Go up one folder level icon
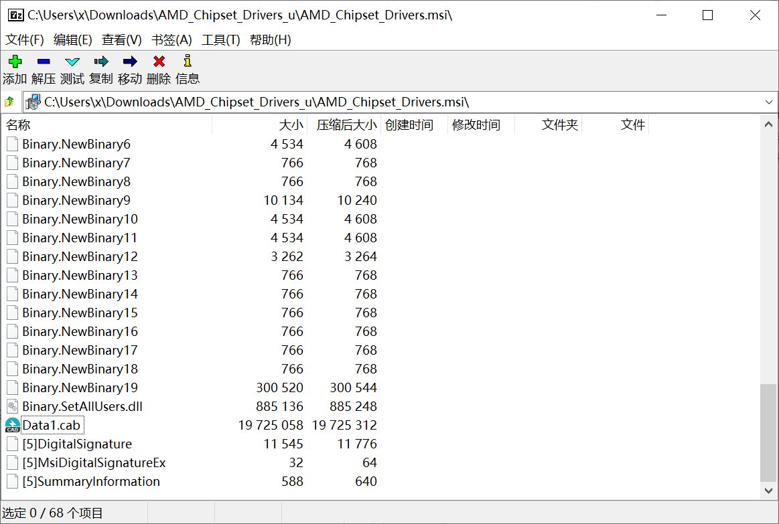 9,102
